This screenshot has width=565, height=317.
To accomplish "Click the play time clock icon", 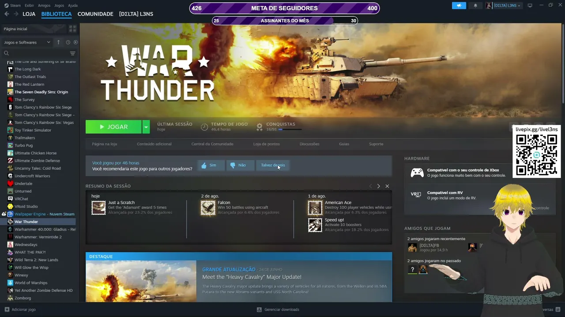I will click(204, 127).
